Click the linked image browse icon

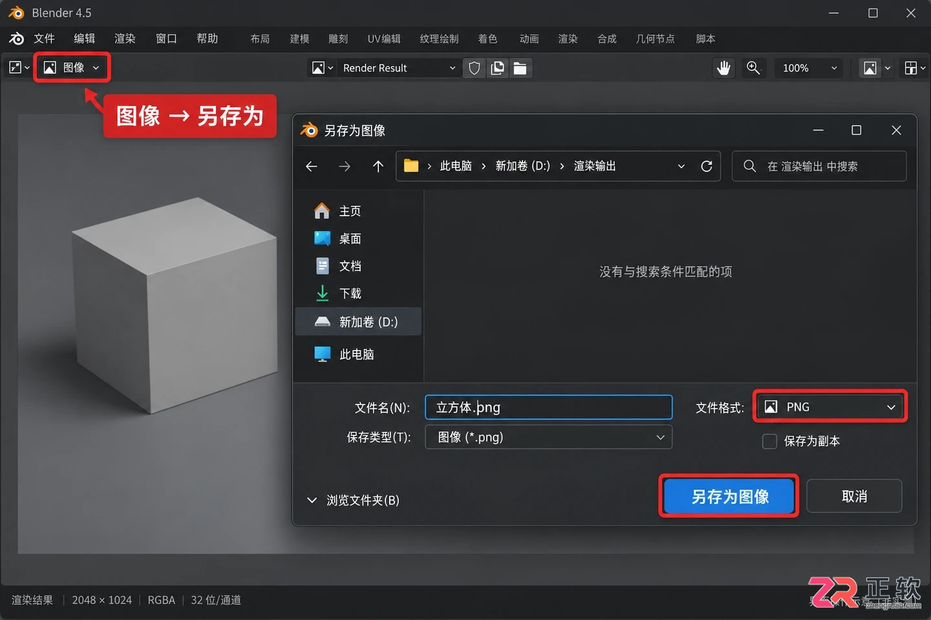[323, 68]
